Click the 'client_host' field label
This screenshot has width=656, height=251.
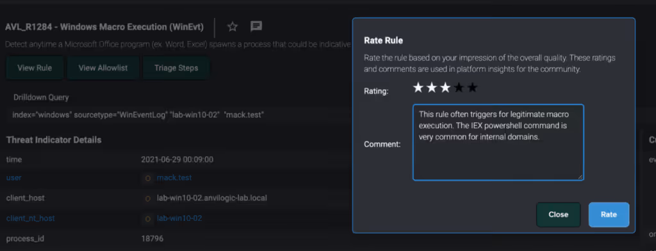tap(25, 198)
